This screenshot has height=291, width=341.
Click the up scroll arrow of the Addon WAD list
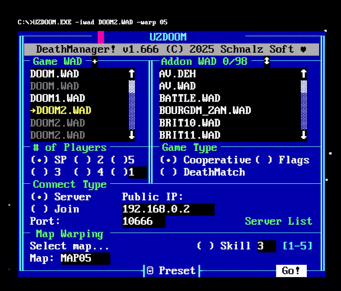(303, 74)
